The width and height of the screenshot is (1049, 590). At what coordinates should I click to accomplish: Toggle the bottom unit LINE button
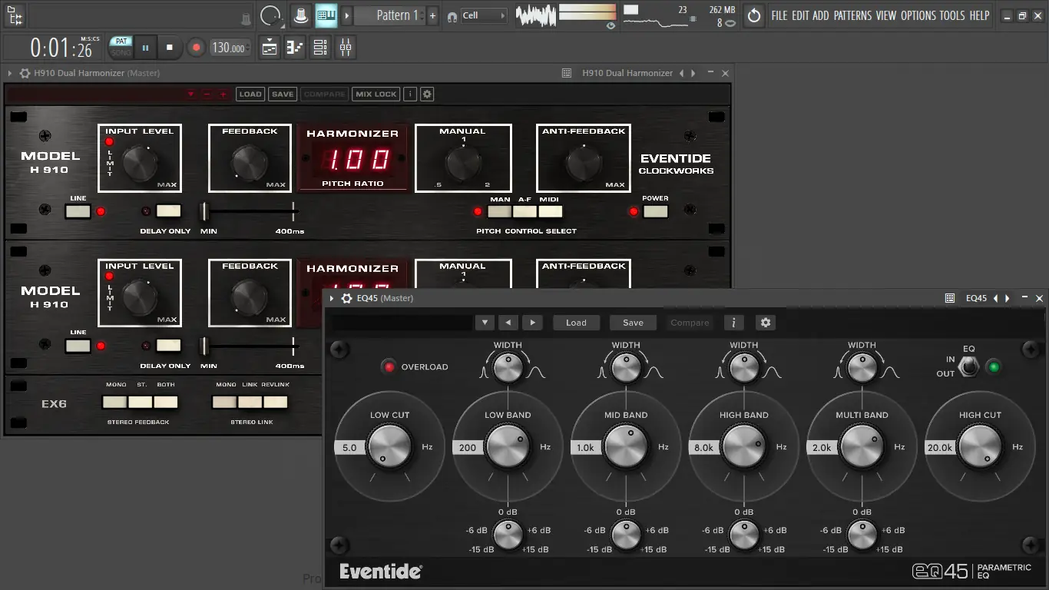(x=78, y=346)
